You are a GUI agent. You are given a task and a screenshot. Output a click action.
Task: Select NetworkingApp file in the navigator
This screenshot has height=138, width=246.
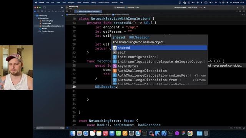(x=47, y=21)
